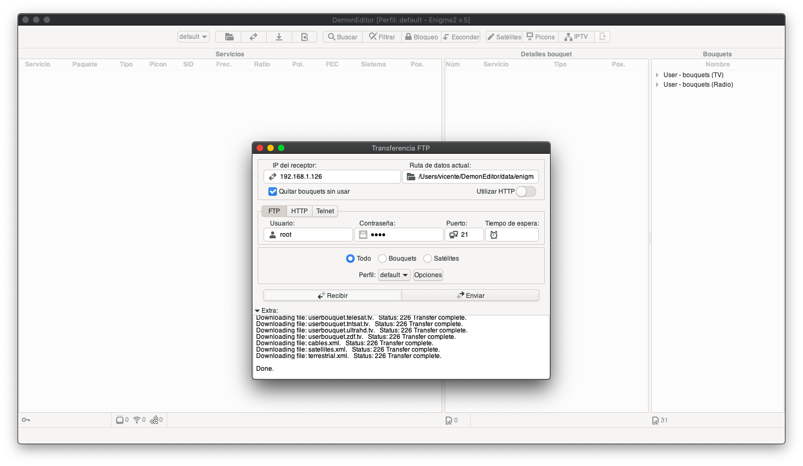Enable the Utilizar HTTP switch
Viewport: 803px width, 466px height.
[526, 192]
